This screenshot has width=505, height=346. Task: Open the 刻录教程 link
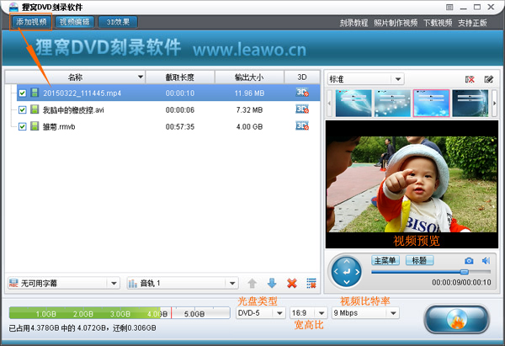[x=353, y=23]
